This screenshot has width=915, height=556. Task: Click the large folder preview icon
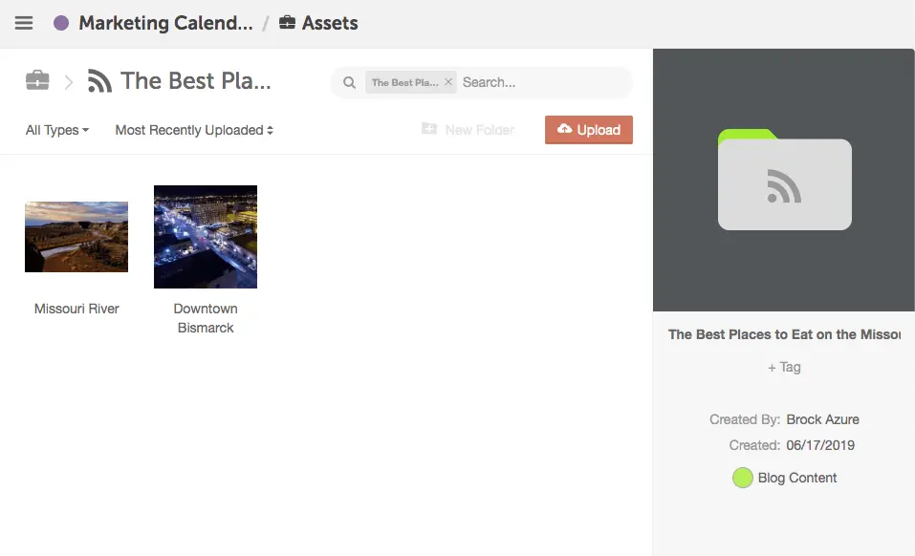tap(784, 180)
